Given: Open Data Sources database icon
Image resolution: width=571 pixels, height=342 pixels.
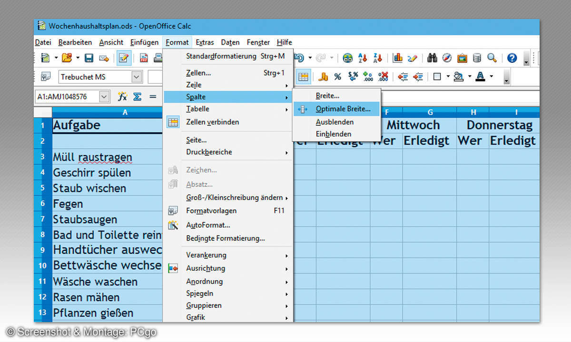Looking at the screenshot, I should coord(477,58).
